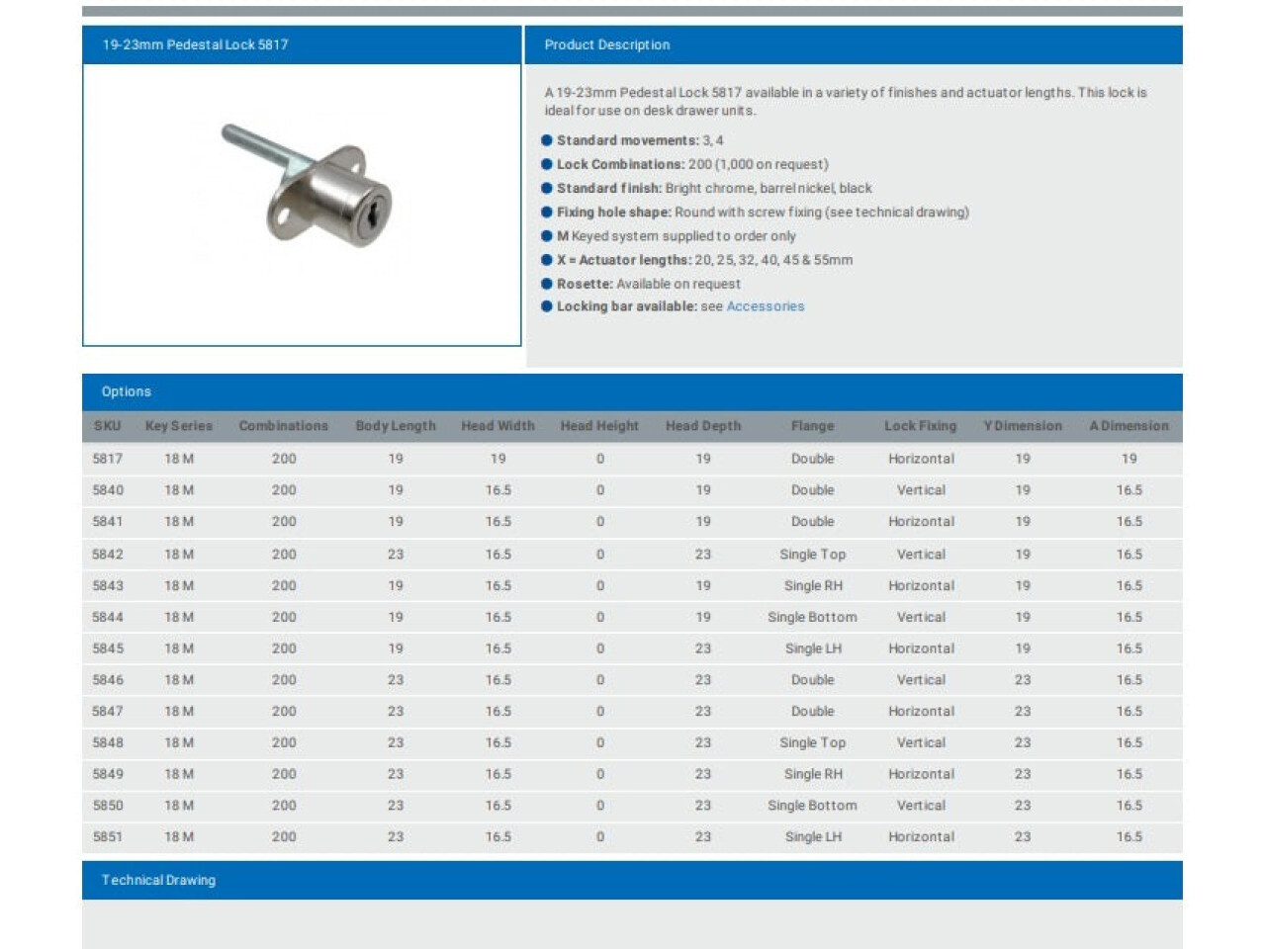
Task: Select SKU 5817 in the table
Action: 108,459
